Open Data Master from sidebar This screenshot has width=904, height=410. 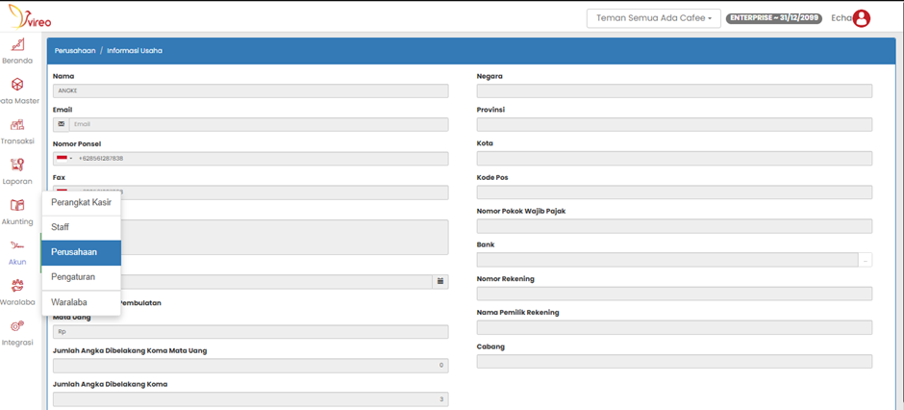(x=17, y=86)
